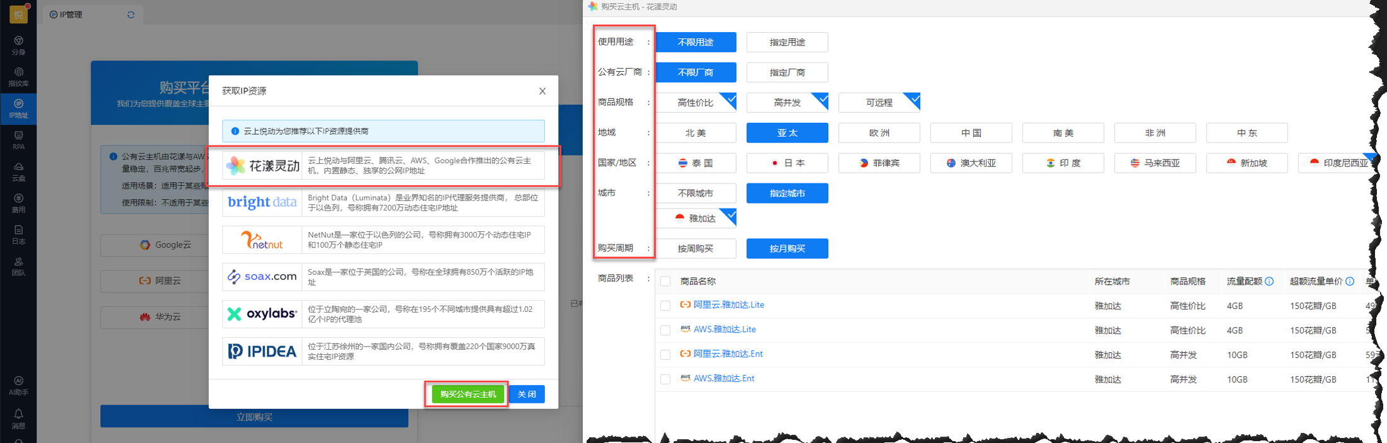Screen dimensions: 1387x443
Task: Check the box for AWS.雅加达.Lite
Action: tap(665, 330)
